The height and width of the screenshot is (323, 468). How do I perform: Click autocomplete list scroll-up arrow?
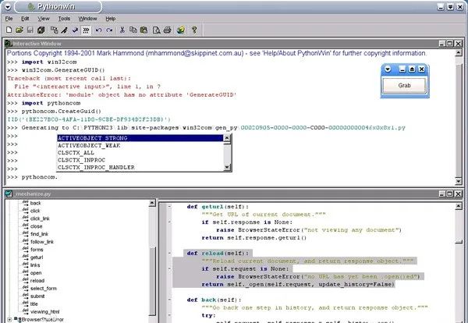(x=227, y=138)
